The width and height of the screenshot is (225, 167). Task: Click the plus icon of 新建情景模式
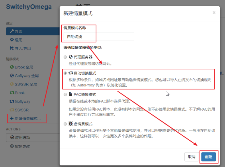11,118
